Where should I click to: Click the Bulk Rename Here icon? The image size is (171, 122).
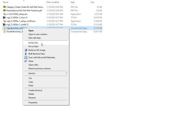pyautogui.click(x=26, y=54)
